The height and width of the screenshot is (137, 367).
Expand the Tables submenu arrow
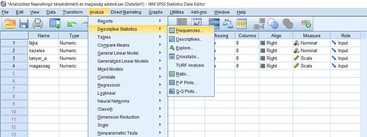[160, 37]
